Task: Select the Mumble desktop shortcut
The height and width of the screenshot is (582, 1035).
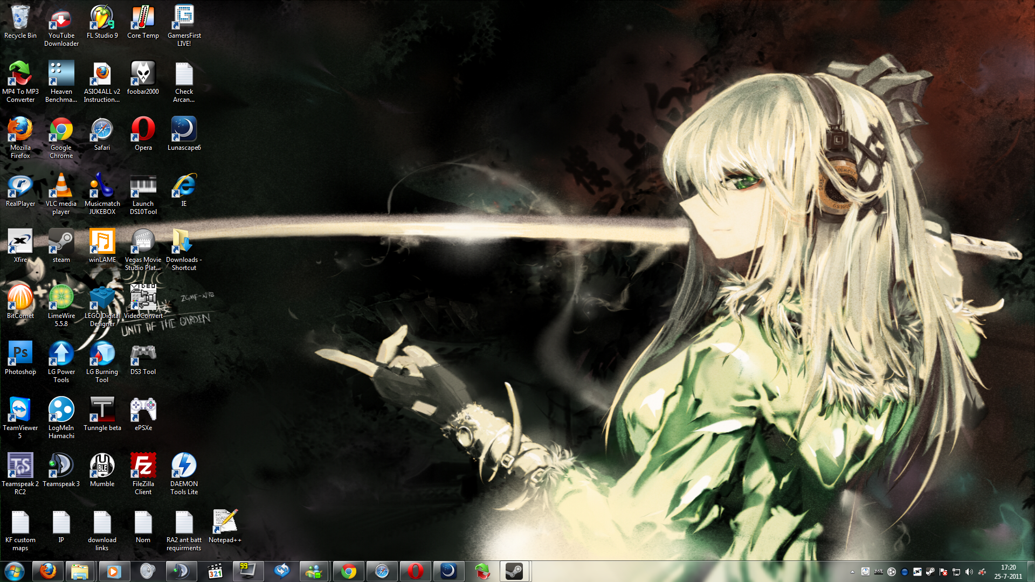Action: [x=102, y=471]
